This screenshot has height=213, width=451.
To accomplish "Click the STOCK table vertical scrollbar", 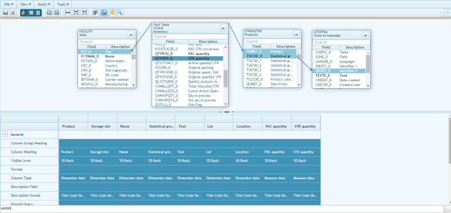I will (x=226, y=76).
